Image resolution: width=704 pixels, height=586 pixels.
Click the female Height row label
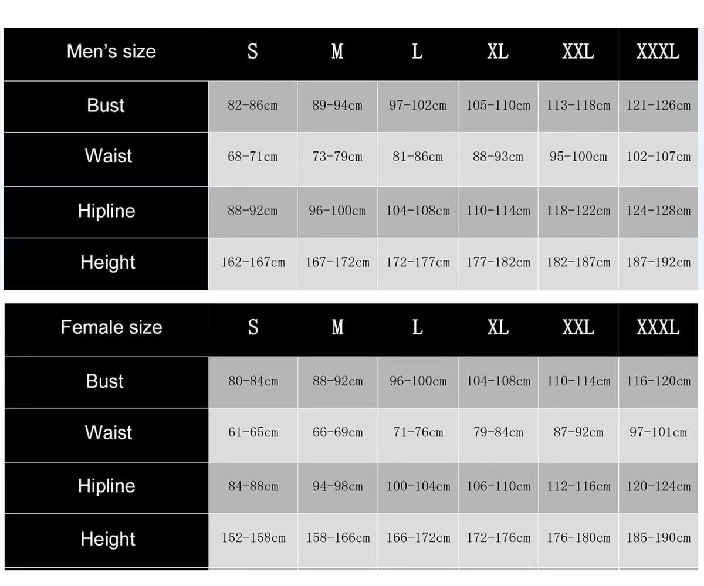pos(108,539)
